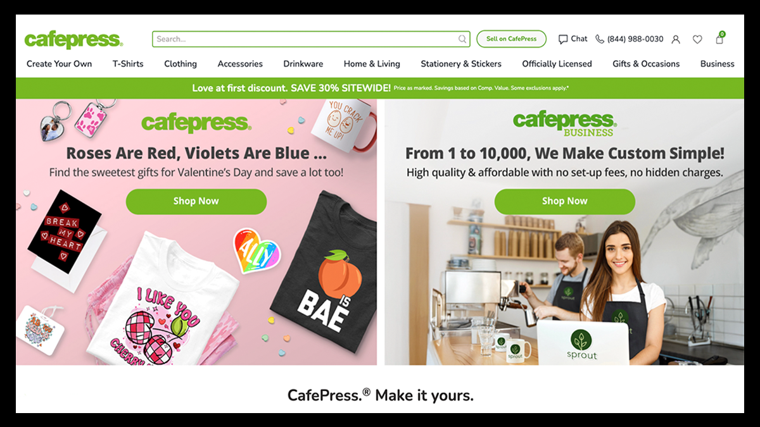Click Shop Now on the Business banner
Image resolution: width=760 pixels, height=427 pixels.
pos(565,201)
